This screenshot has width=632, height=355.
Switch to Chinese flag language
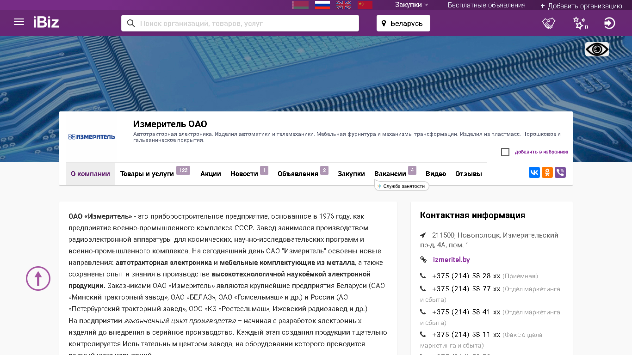point(365,5)
